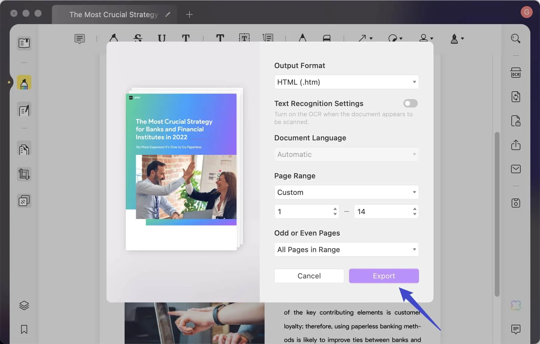
Task: Click the Share upload icon on the right
Action: tap(516, 145)
